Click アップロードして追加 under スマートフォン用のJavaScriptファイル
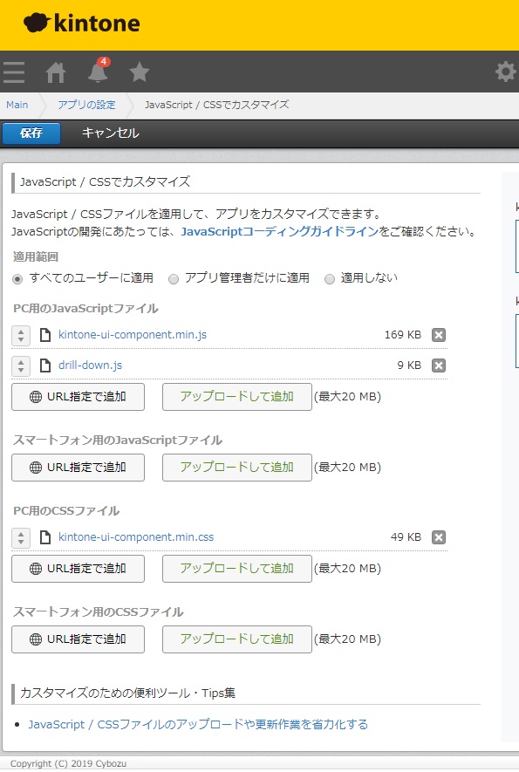The height and width of the screenshot is (772, 519). pyautogui.click(x=237, y=468)
